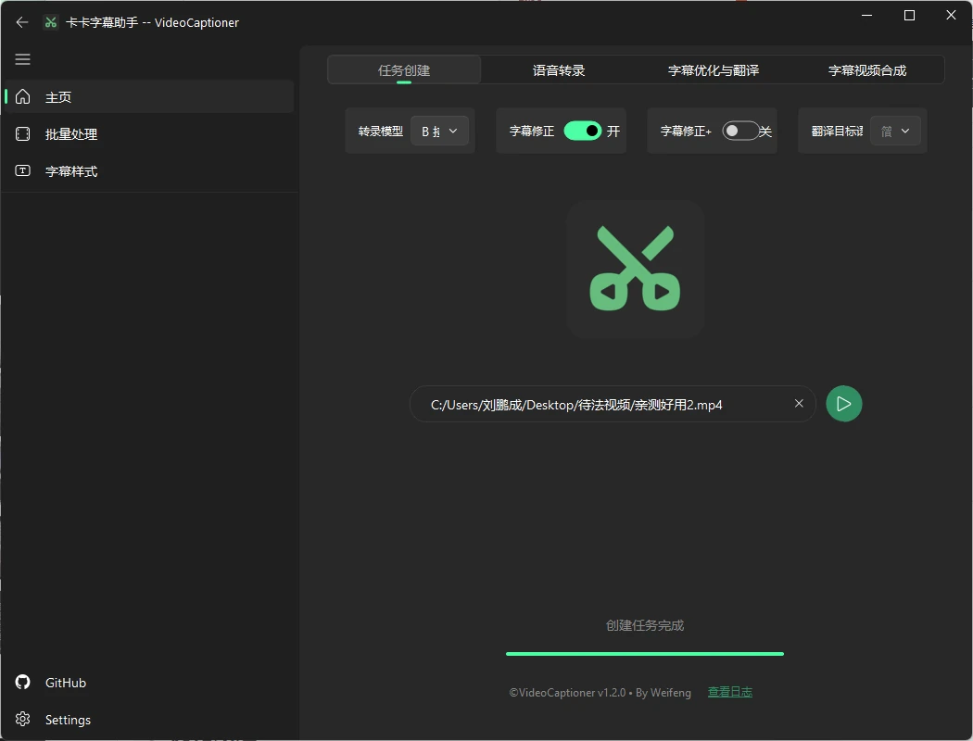Clear the file path with X icon
This screenshot has height=741, width=973.
coord(799,404)
